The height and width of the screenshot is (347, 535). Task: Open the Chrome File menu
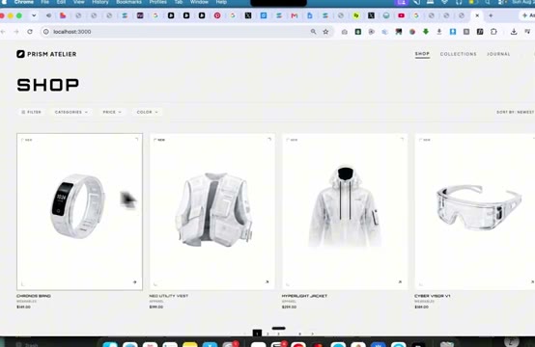coord(44,2)
